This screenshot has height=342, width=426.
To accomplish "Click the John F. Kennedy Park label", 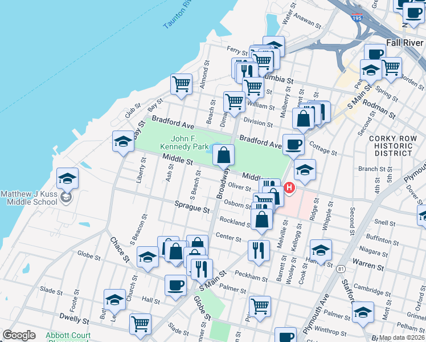I will tap(184, 142).
